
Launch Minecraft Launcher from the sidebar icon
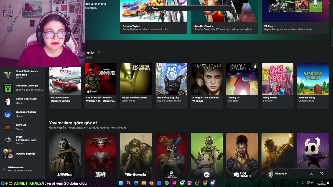pyautogui.click(x=8, y=88)
